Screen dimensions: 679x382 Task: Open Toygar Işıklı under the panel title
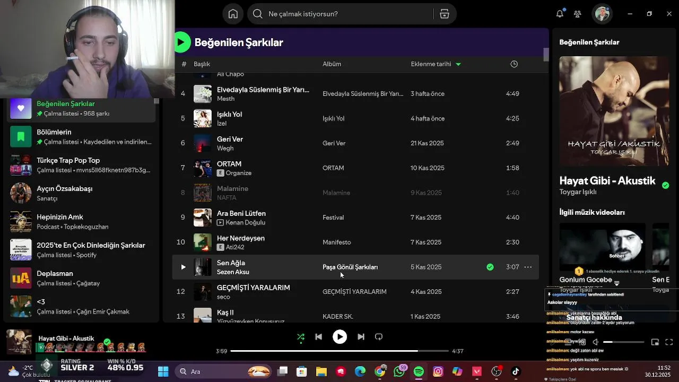578,192
